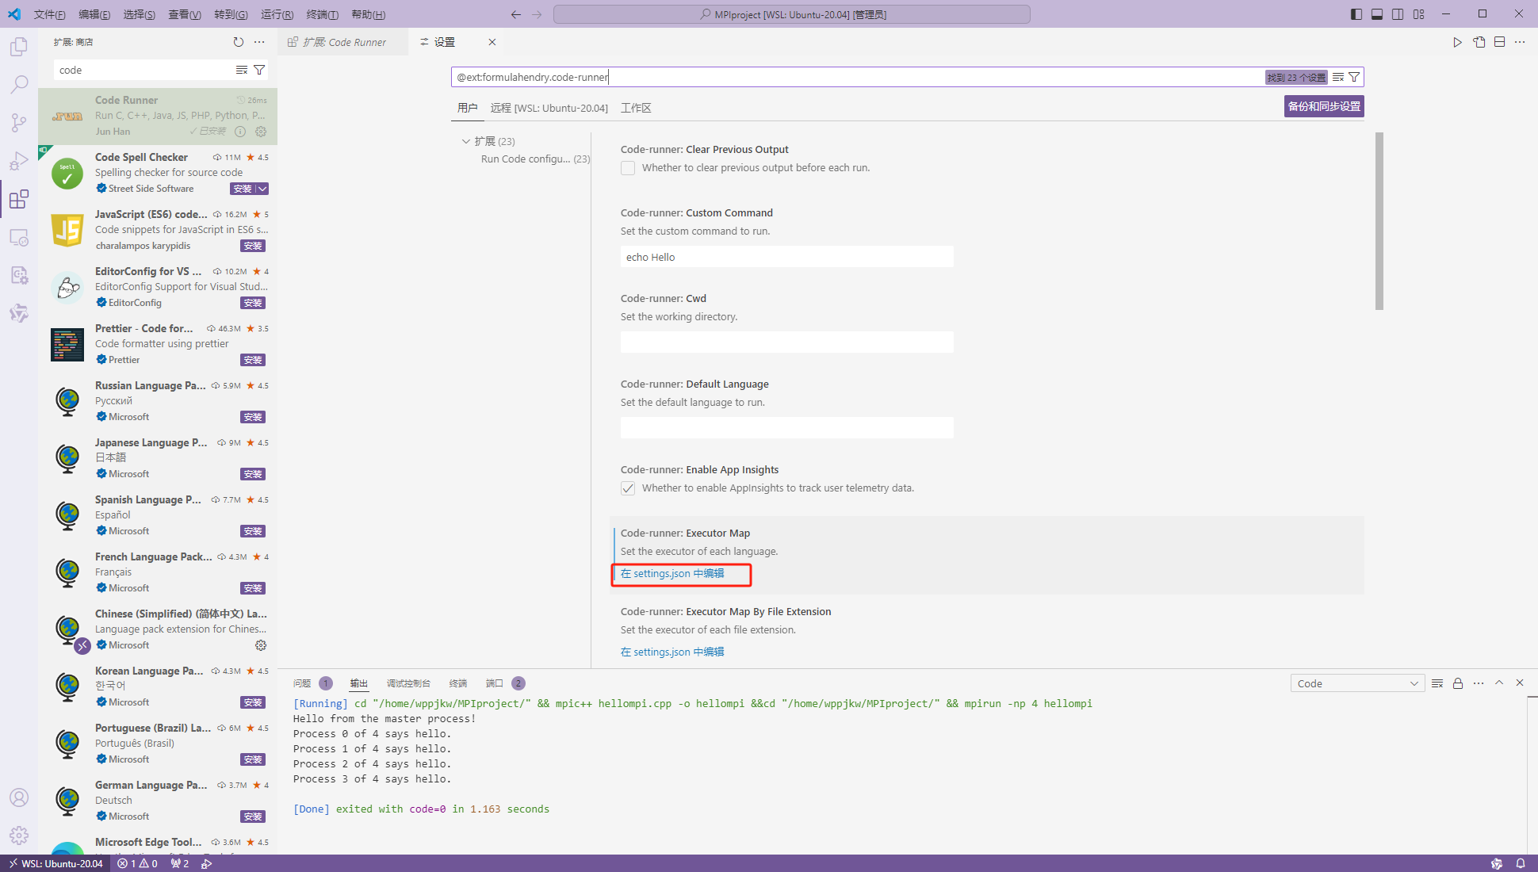Open the Accounts icon in activity bar
Viewport: 1538px width, 872px height.
click(x=19, y=797)
